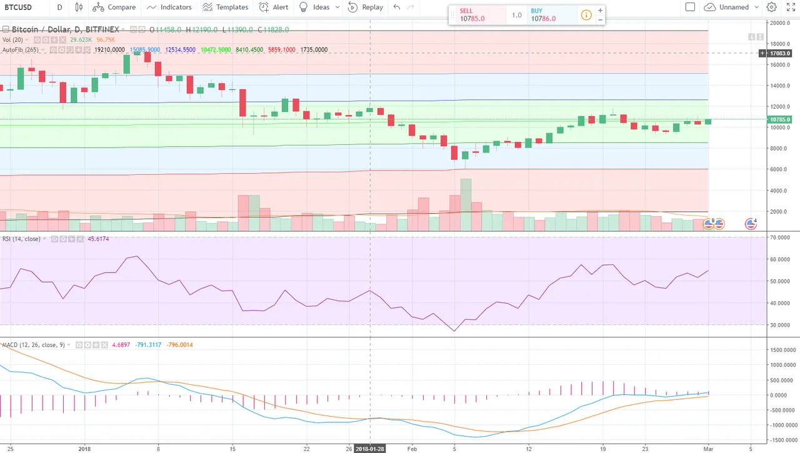The width and height of the screenshot is (800, 453).
Task: Start bar Replay mode
Action: (366, 7)
